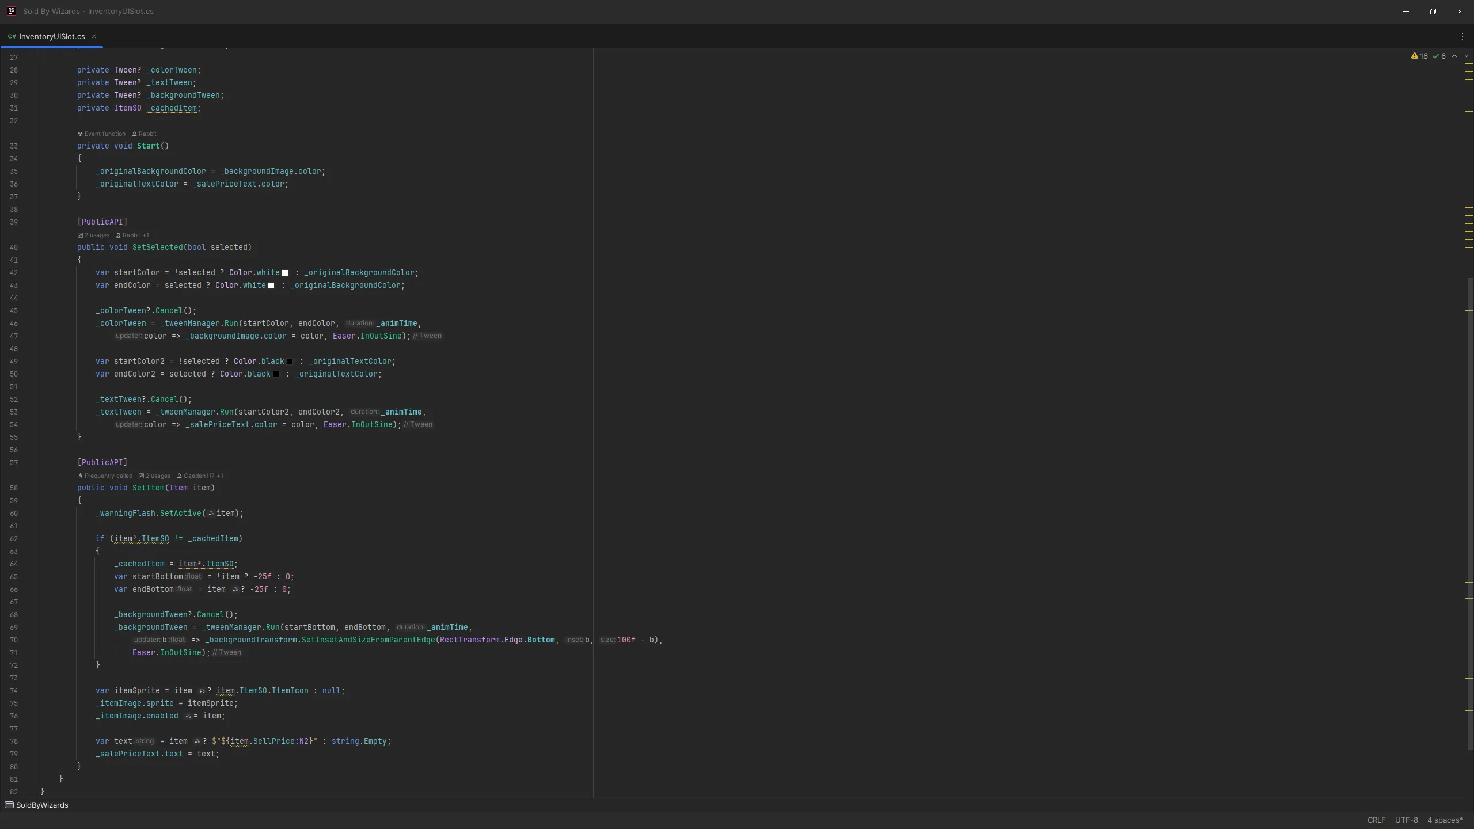Expand the '// Tween' folded hint on line 47
Screen dimensions: 1474x829
(x=427, y=336)
